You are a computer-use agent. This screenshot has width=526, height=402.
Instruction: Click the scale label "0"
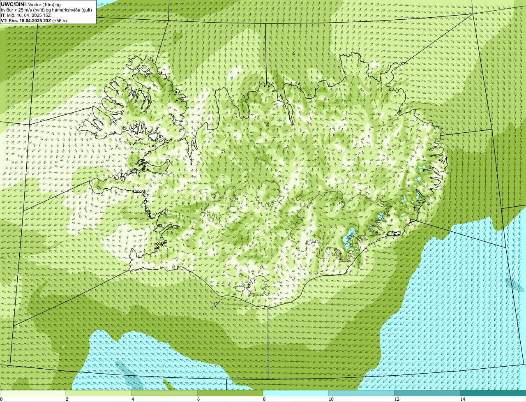point(1,399)
